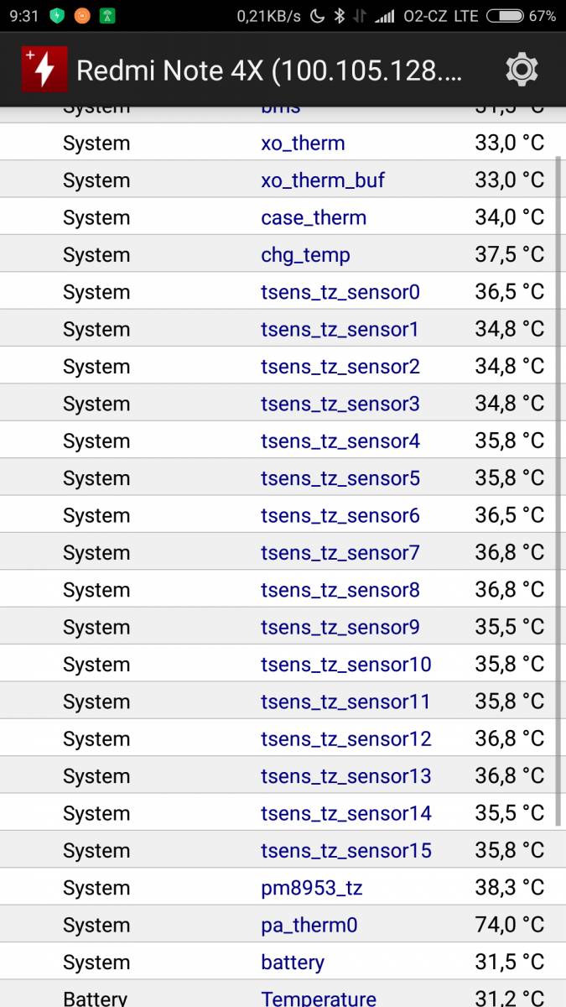Tap the signal strength bars icon
This screenshot has width=566, height=1007.
click(385, 16)
